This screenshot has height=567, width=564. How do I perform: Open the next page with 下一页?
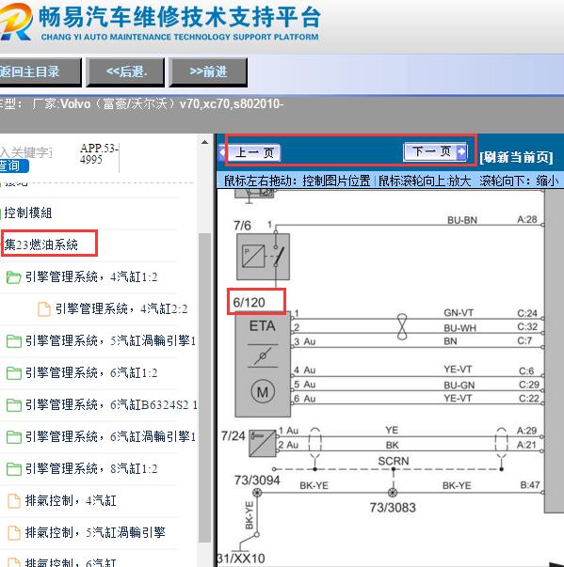click(x=436, y=151)
